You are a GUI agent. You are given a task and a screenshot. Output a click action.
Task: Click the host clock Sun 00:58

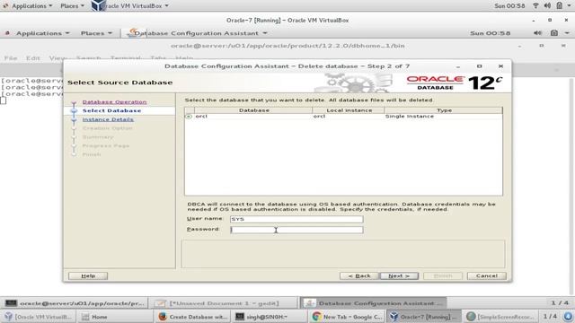point(509,6)
